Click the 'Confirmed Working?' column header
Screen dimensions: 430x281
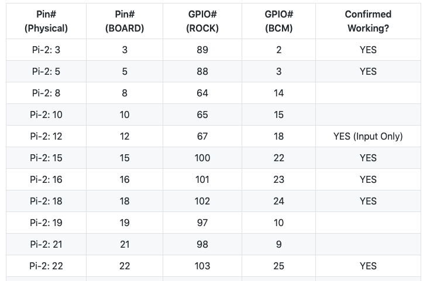coord(368,21)
